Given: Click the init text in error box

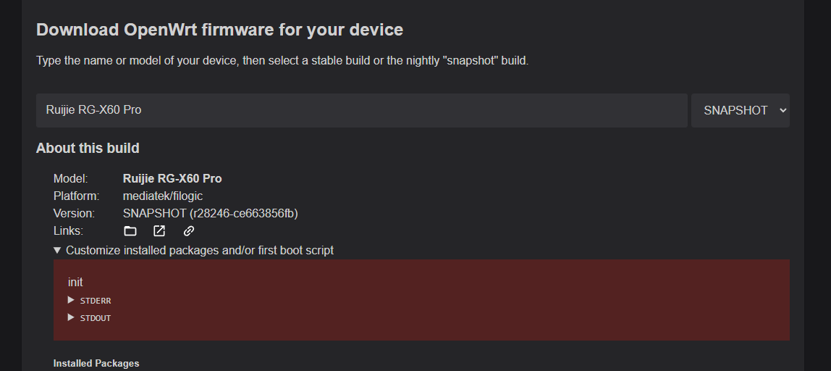Looking at the screenshot, I should click(75, 283).
